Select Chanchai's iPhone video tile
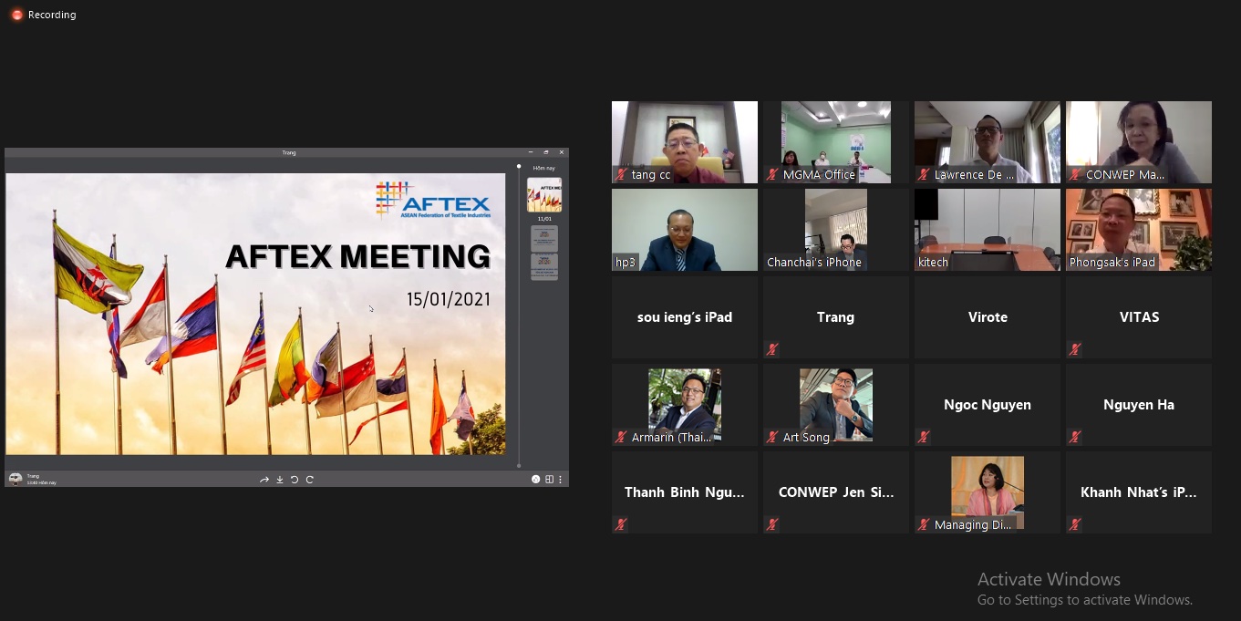Viewport: 1241px width, 621px height. tap(836, 230)
